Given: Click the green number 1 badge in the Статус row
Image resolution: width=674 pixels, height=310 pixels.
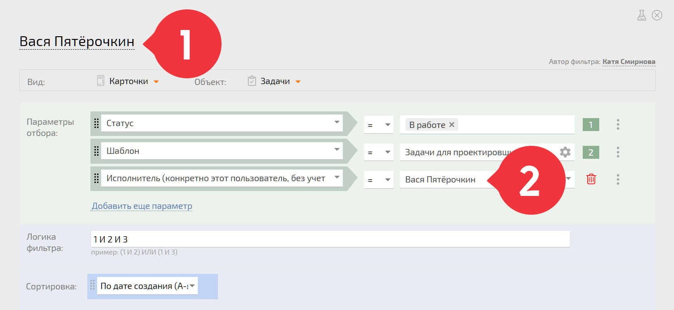Looking at the screenshot, I should 591,125.
